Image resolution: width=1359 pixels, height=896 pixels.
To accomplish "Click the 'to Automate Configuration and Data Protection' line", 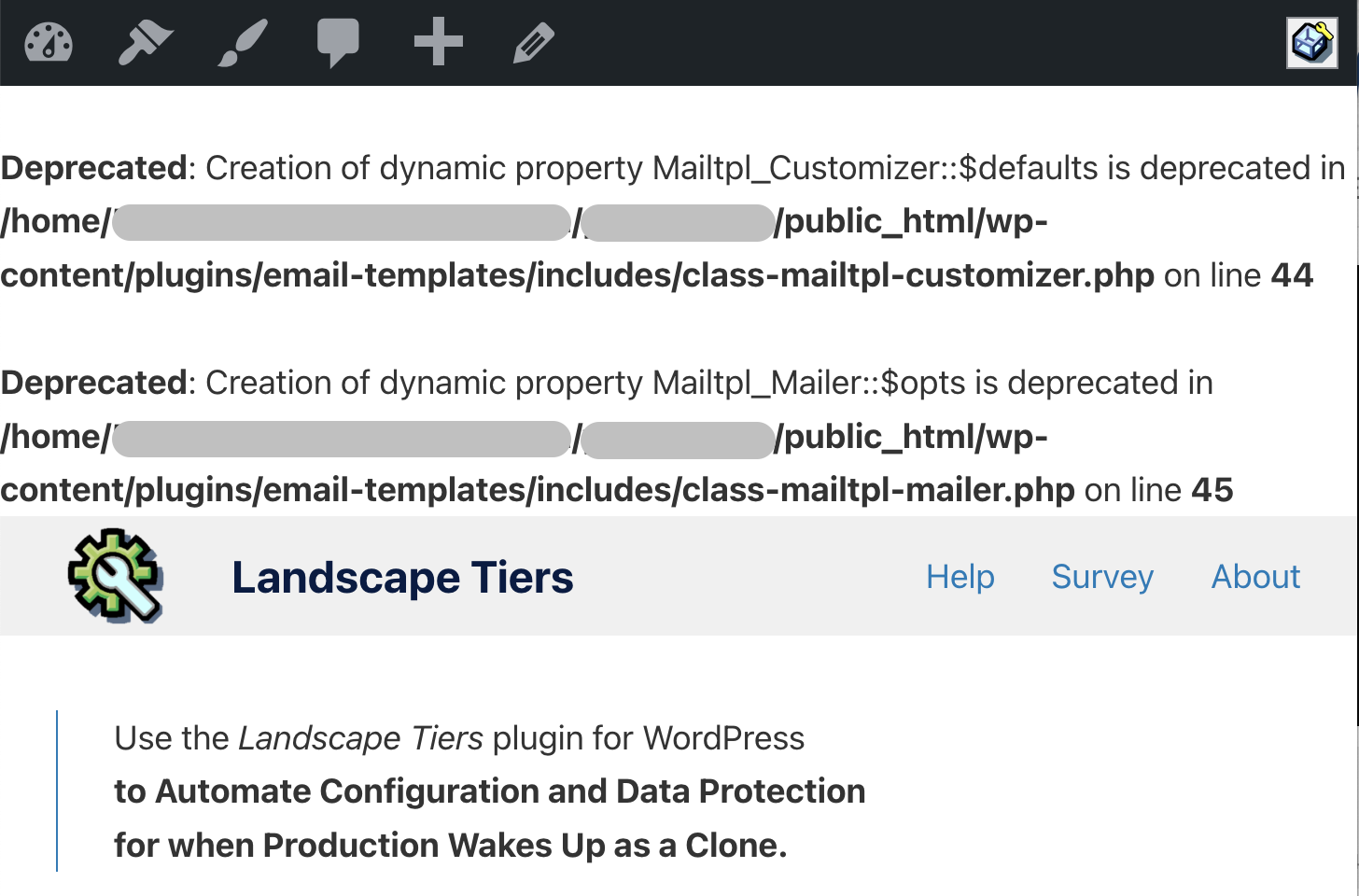I will point(490,791).
